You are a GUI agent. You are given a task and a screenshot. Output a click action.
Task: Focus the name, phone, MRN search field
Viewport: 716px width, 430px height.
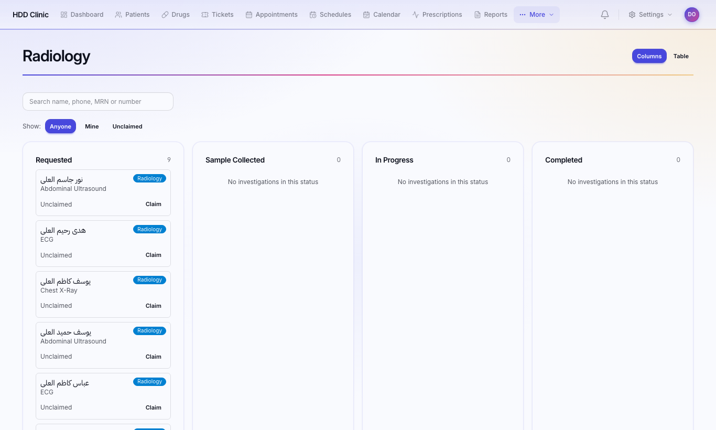coord(98,102)
